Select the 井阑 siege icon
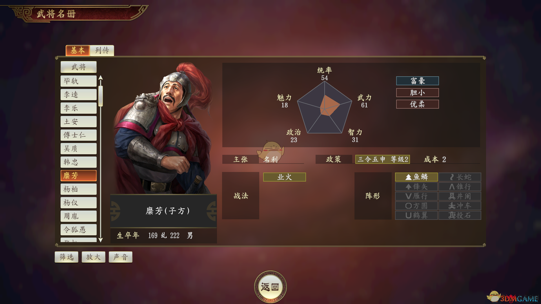The height and width of the screenshot is (304, 541). coord(460,196)
